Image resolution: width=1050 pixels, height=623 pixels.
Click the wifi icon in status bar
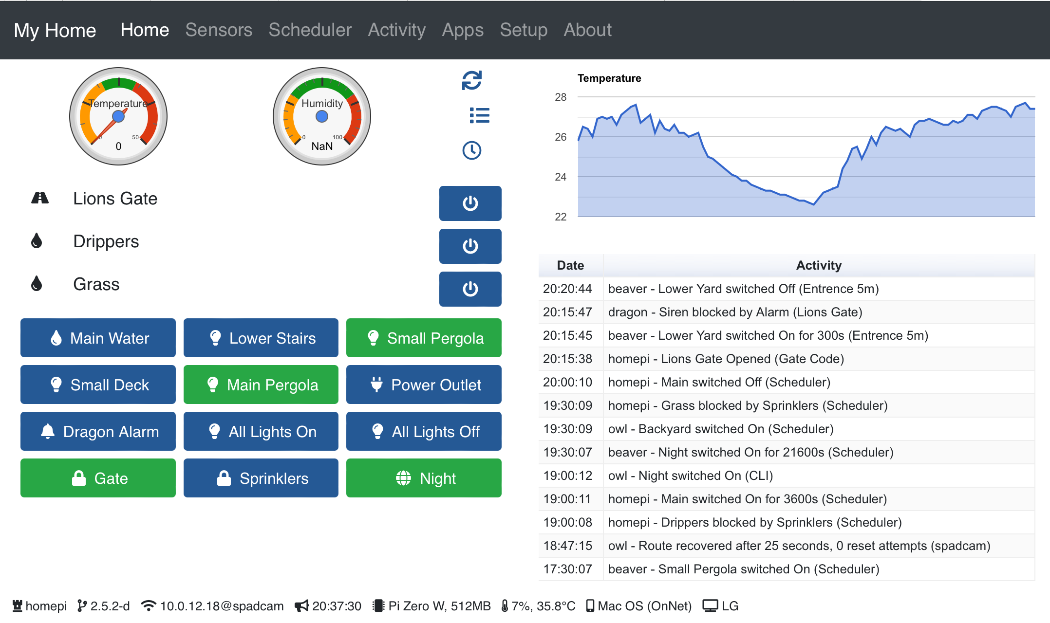tap(148, 605)
